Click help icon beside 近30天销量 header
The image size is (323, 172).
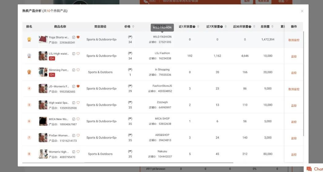(250, 27)
